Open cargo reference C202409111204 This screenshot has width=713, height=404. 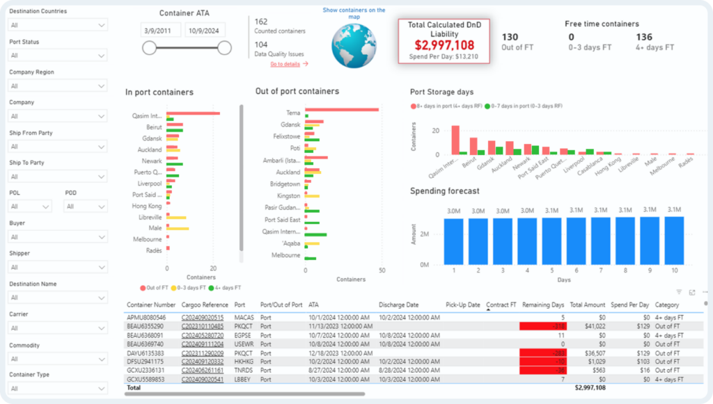pyautogui.click(x=203, y=344)
